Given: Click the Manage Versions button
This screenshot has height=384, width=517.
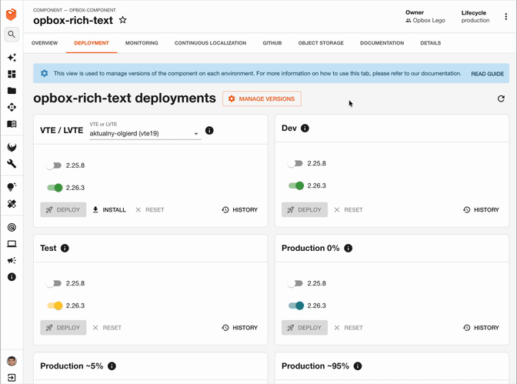Looking at the screenshot, I should [262, 99].
